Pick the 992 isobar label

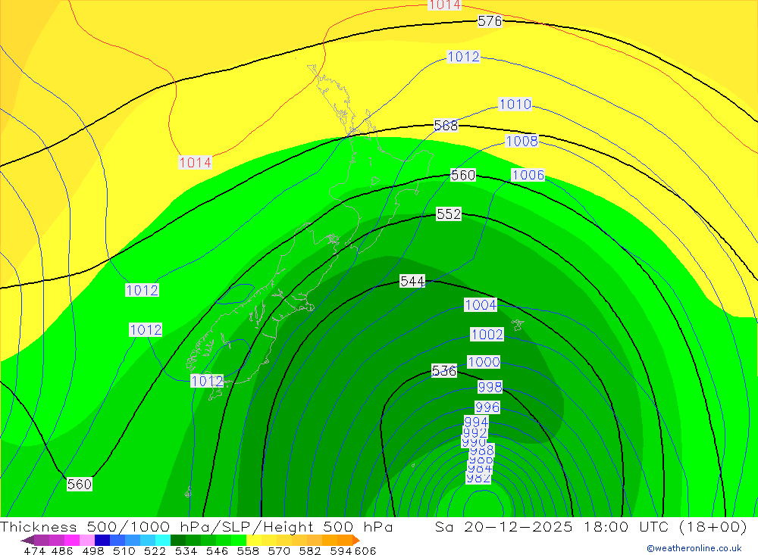[x=475, y=433]
